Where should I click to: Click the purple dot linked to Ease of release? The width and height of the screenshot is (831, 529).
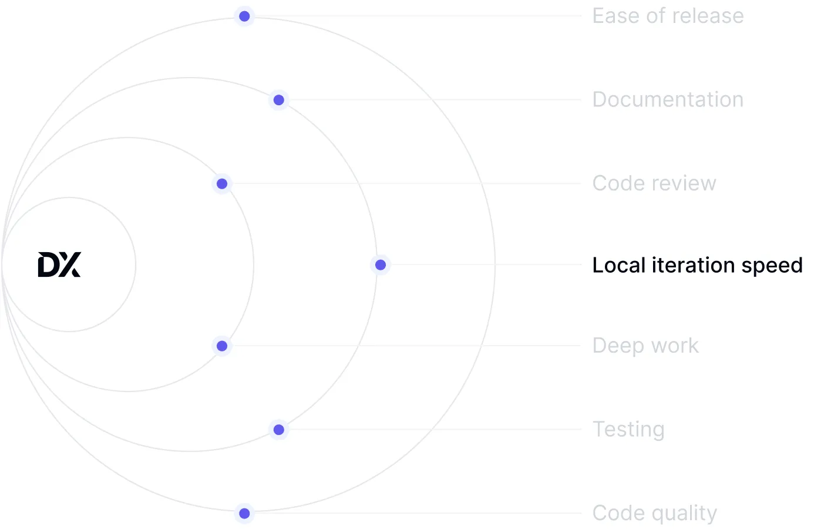(244, 16)
